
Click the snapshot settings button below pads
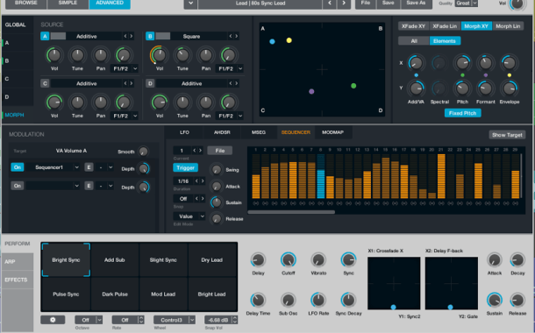(x=53, y=320)
